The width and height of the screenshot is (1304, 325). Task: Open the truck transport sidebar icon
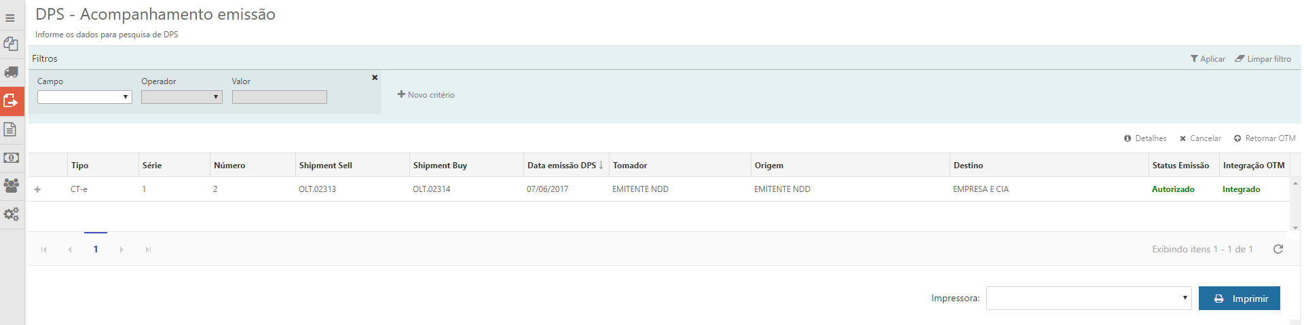[x=11, y=72]
